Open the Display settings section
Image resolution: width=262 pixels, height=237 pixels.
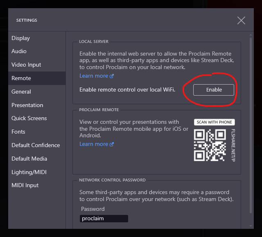(20, 38)
